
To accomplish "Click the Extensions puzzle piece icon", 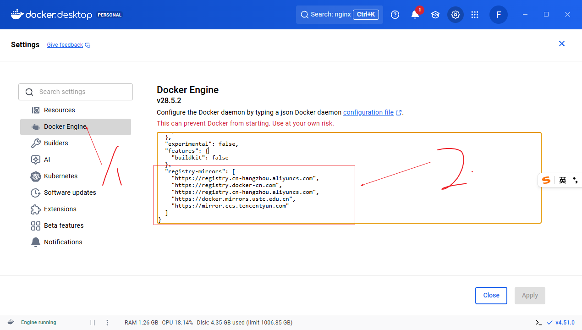I will click(36, 209).
